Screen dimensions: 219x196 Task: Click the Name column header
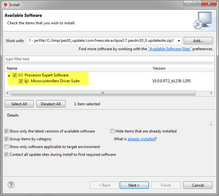point(78,68)
